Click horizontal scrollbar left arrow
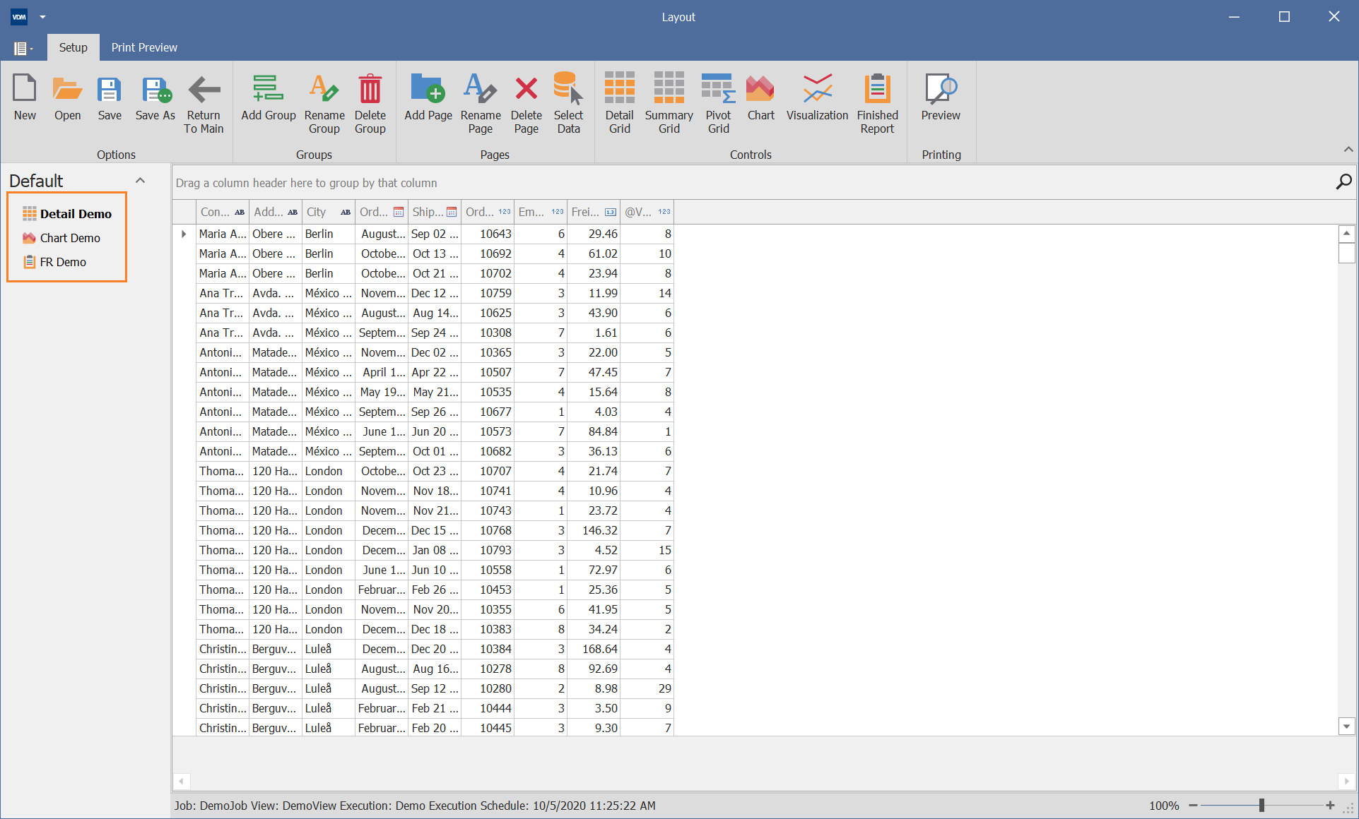 pyautogui.click(x=182, y=781)
